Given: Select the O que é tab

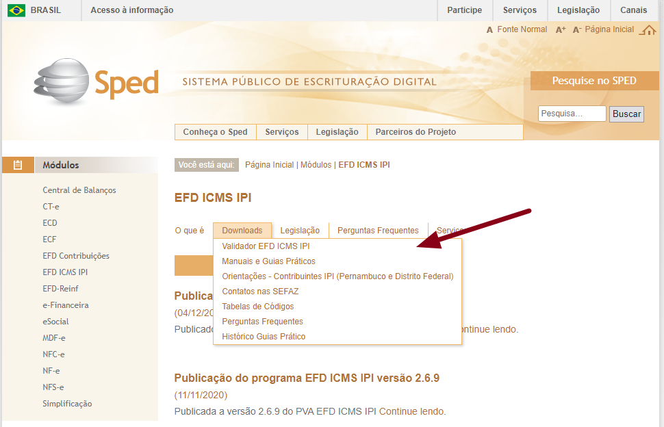Looking at the screenshot, I should coord(190,230).
